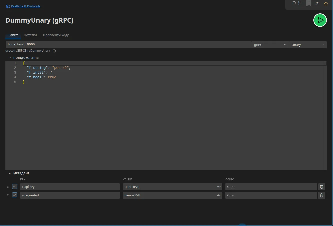This screenshot has width=333, height=226.
Task: Click the Опис field of x-request-id row
Action: 271,195
